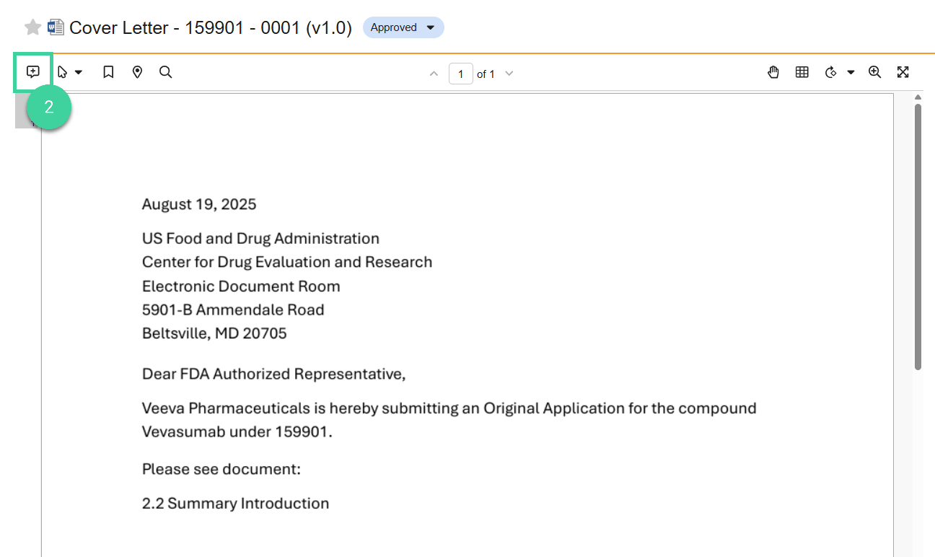Click the page number input field
Viewport: 935px width, 557px height.
[x=461, y=74]
